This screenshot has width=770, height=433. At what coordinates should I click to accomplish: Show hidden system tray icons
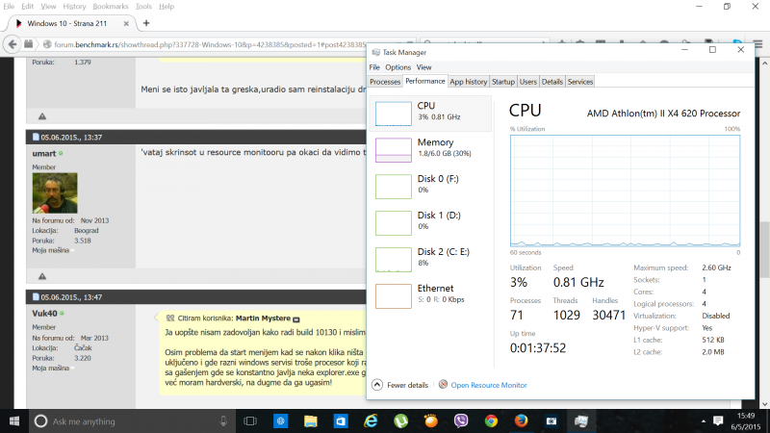click(x=703, y=421)
